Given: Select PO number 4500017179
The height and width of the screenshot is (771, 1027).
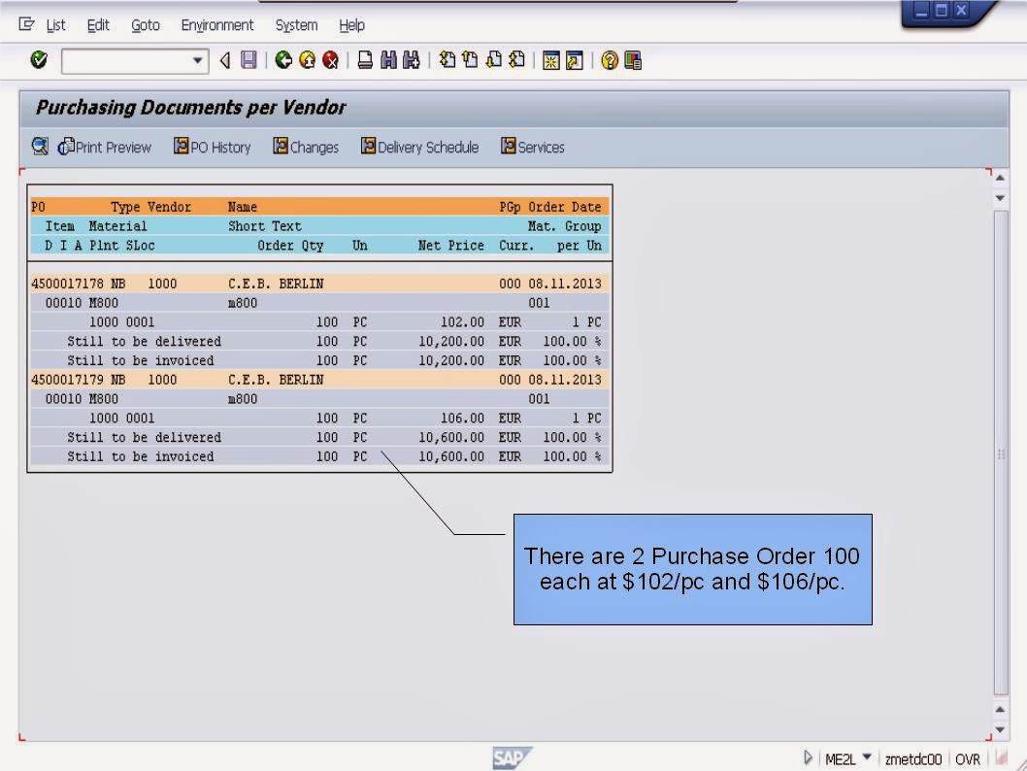Looking at the screenshot, I should click(67, 380).
